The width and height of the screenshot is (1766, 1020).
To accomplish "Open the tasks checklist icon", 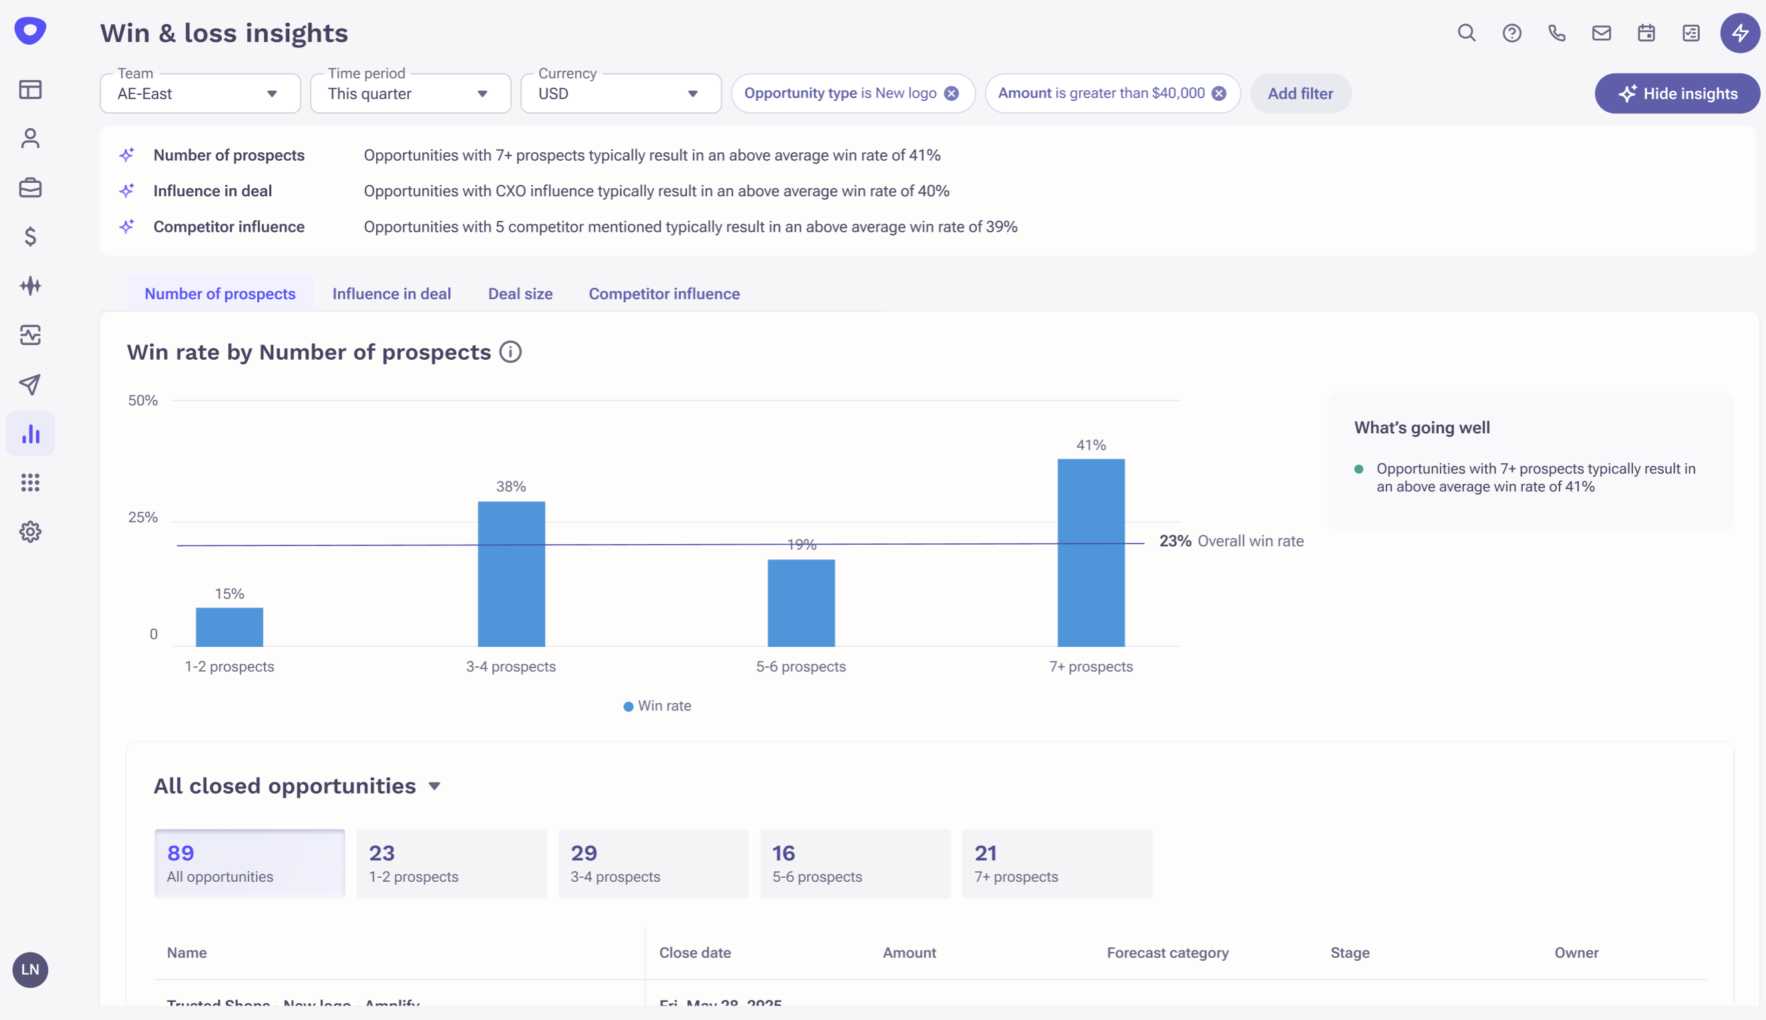I will 1691,33.
